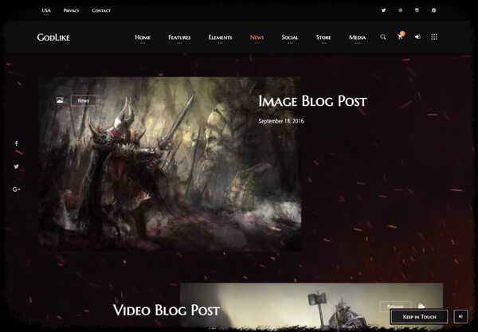This screenshot has width=478, height=332.
Task: Click the rightmost round social icon in top bar
Action: (433, 10)
